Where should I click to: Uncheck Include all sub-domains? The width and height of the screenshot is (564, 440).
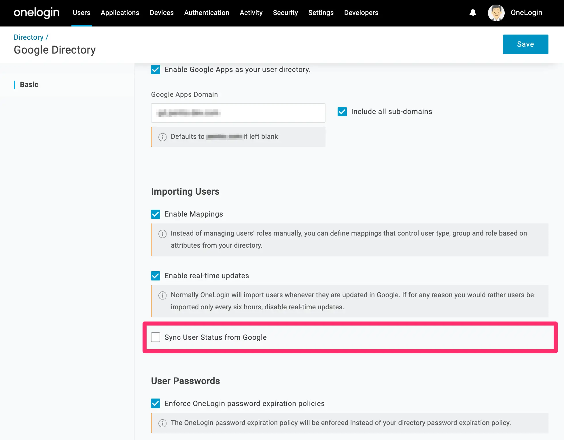pyautogui.click(x=342, y=112)
